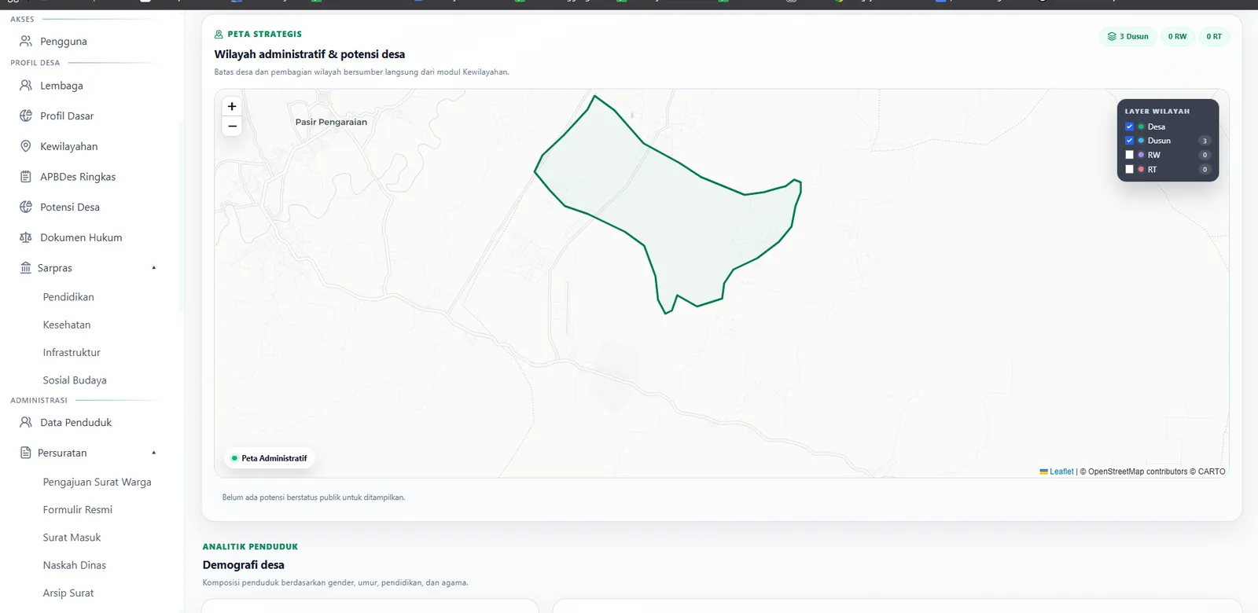Open Arsip Surat
This screenshot has height=613, width=1258.
pos(68,593)
